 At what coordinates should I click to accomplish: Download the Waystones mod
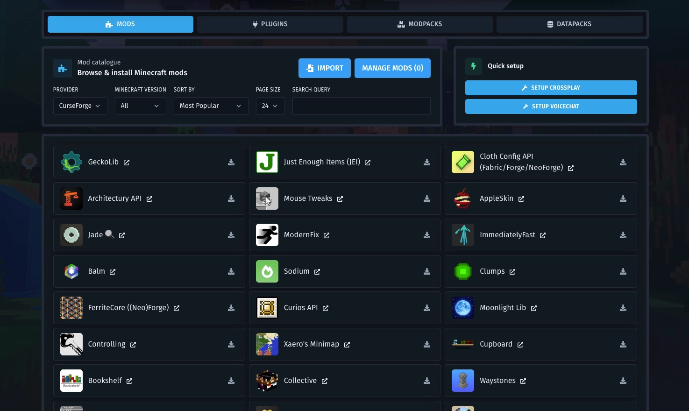tap(623, 381)
